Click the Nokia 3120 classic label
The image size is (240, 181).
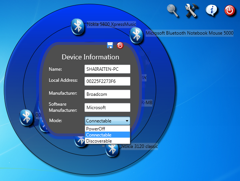click(x=139, y=146)
